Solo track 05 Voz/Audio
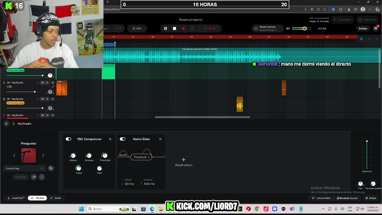382x215 pixels. (x=47, y=99)
